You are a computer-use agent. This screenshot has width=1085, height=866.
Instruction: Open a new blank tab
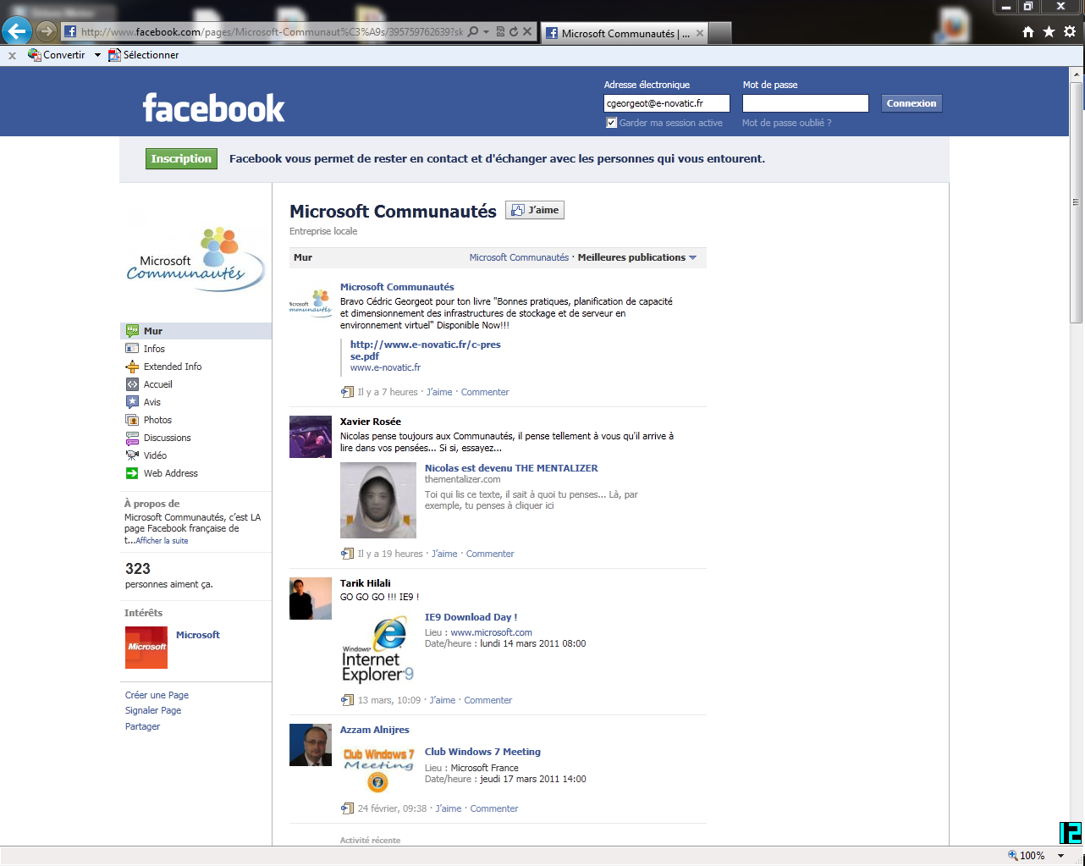point(719,33)
